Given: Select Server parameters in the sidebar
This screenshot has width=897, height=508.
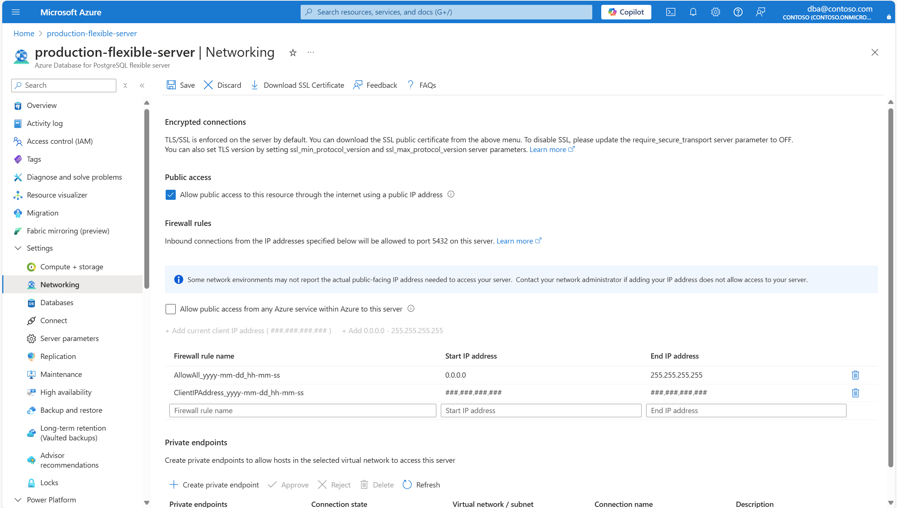Looking at the screenshot, I should (x=69, y=338).
